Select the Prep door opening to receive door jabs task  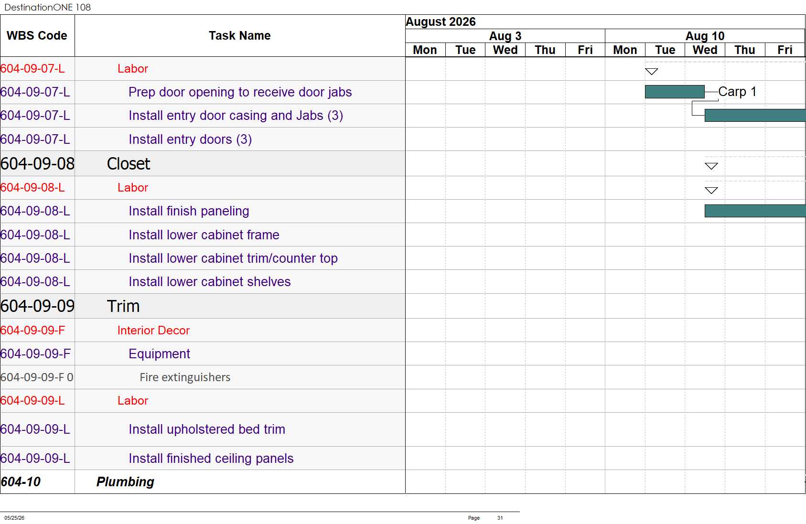pos(240,92)
